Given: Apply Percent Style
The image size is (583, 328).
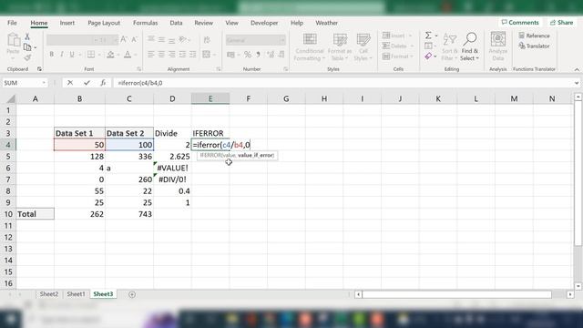Looking at the screenshot, I should coord(248,55).
